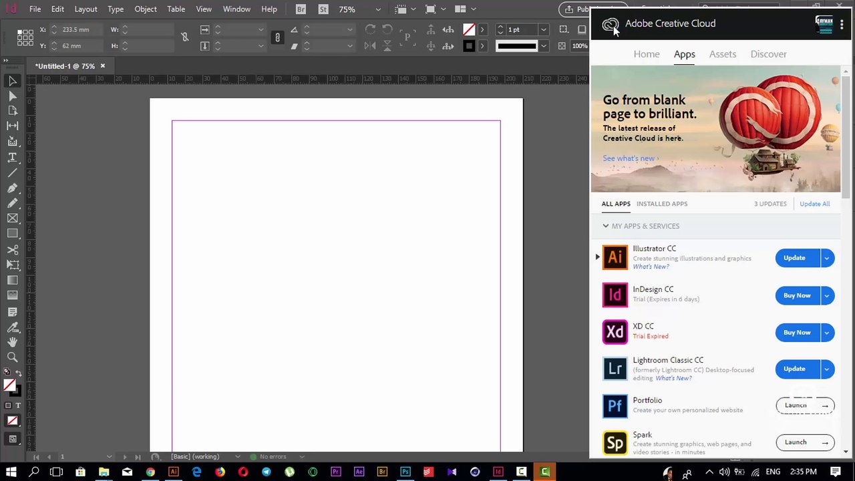Swap fill and stroke colors
Screen dimensions: 855x481
coord(18,373)
